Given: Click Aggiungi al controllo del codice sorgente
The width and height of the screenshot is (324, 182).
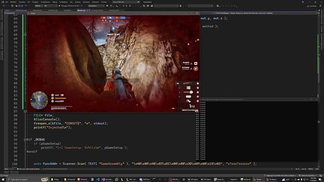Looking at the screenshot, I should pos(280,175).
